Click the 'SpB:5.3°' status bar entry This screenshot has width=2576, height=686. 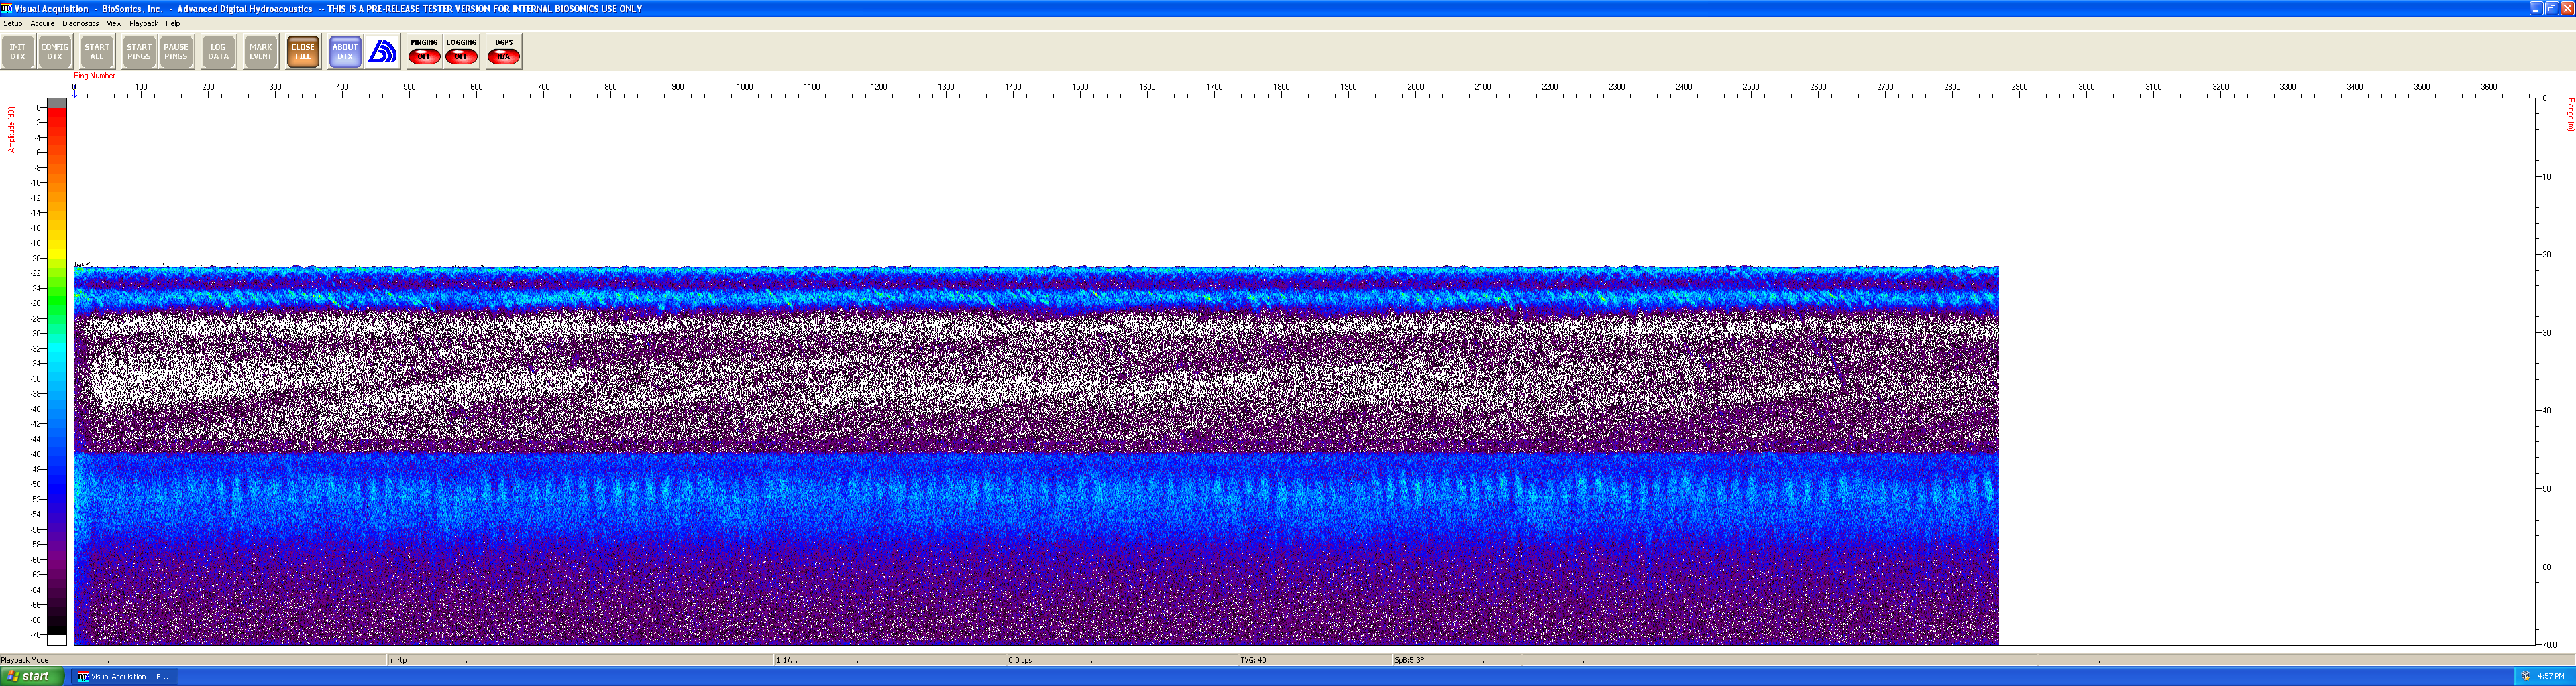(1409, 660)
